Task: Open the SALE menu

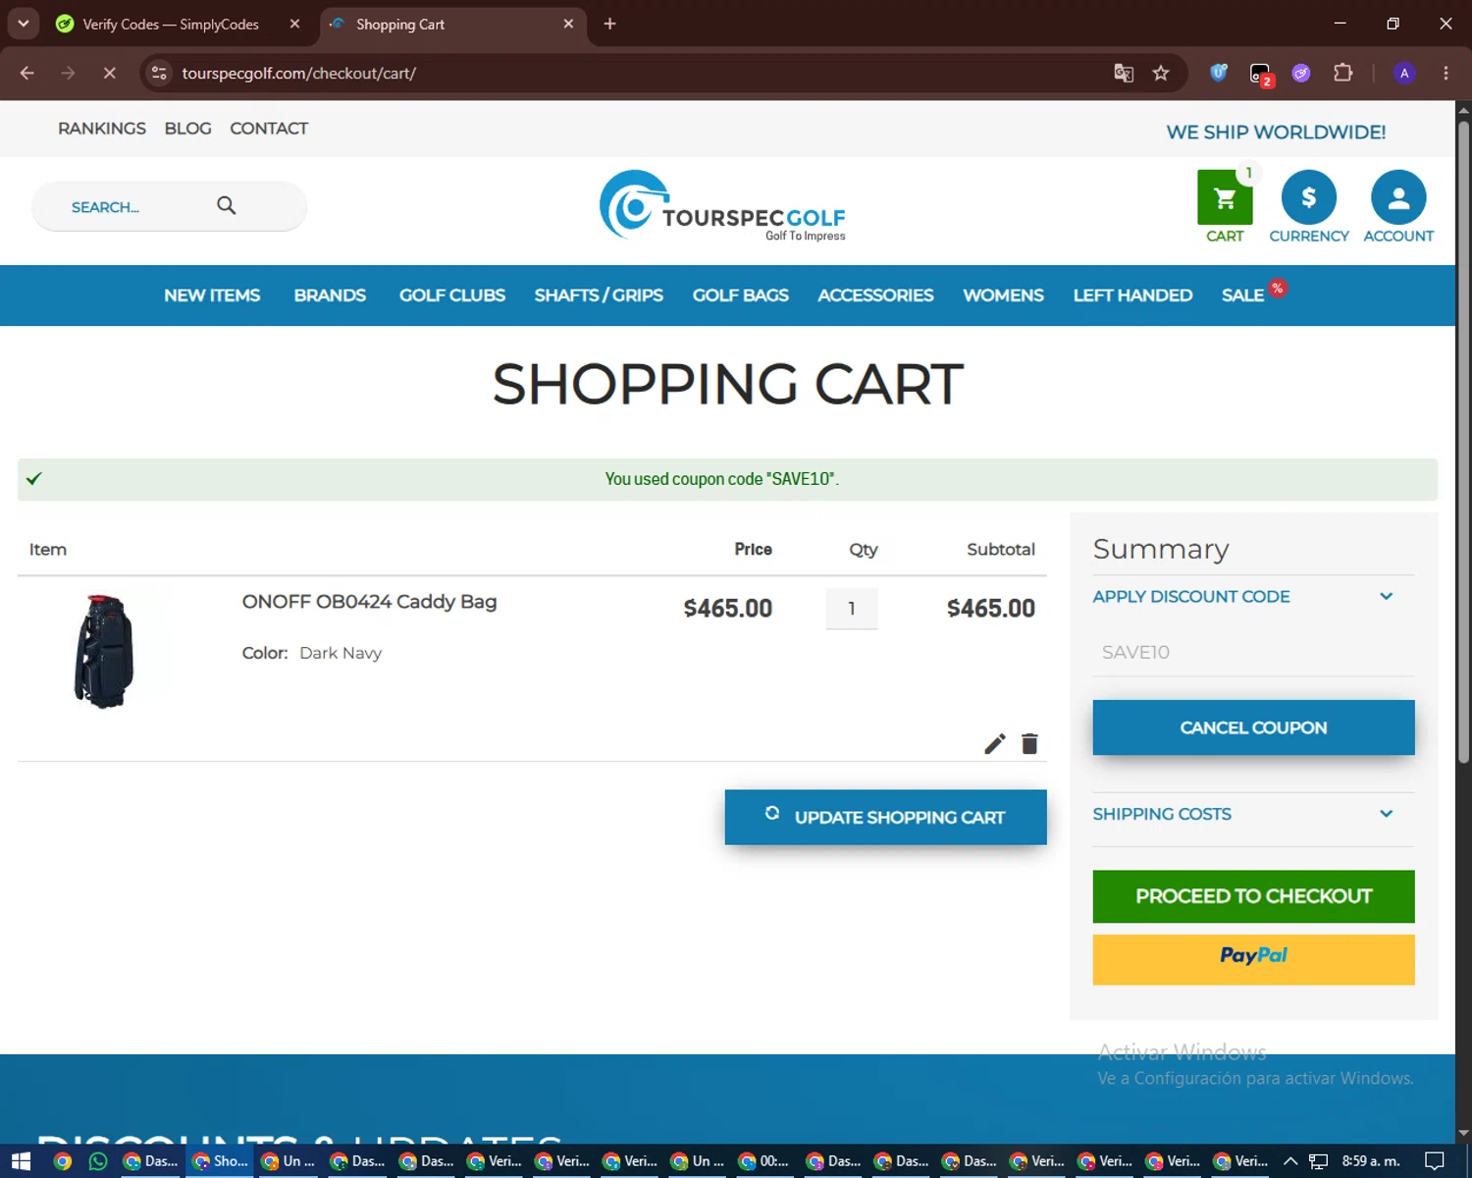Action: [x=1243, y=295]
